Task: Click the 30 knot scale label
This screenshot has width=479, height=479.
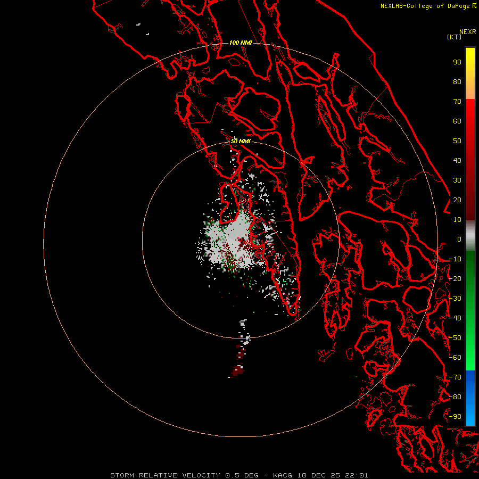Action: pyautogui.click(x=457, y=180)
